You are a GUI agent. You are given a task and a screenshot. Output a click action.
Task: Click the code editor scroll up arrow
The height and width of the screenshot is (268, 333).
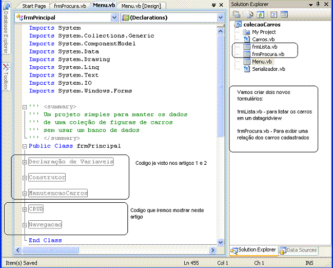tap(221, 31)
